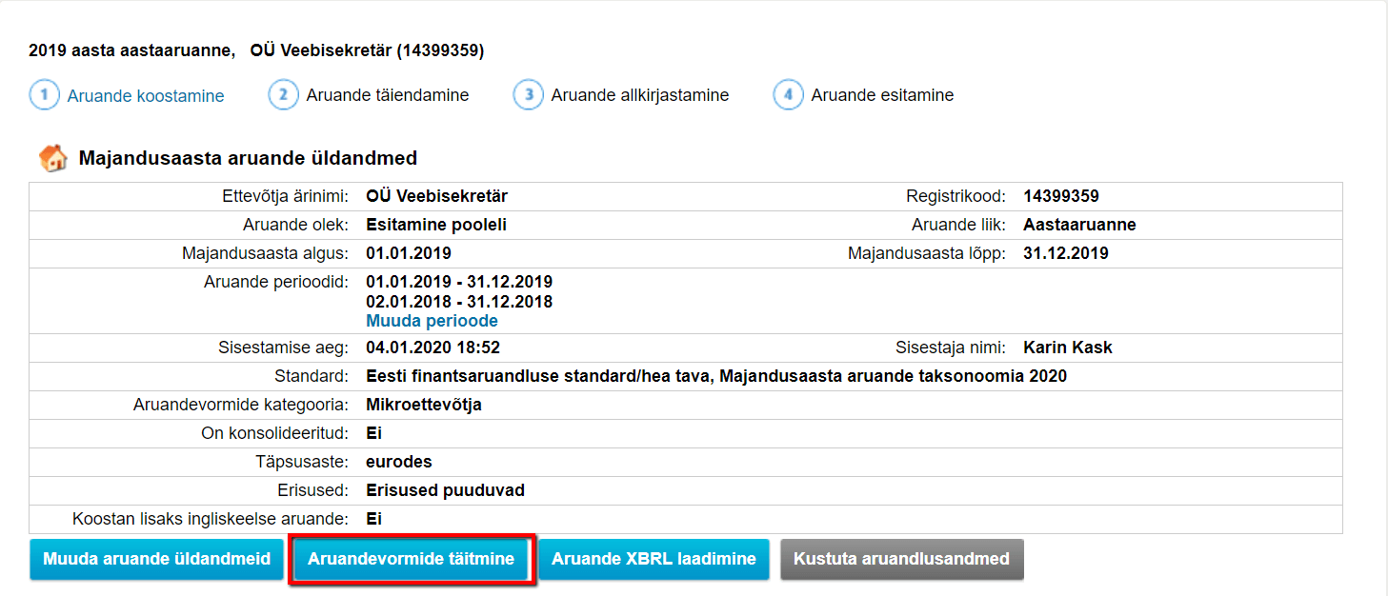The image size is (1388, 596).
Task: Select the company name OÜ Veebisekretär value
Action: click(x=436, y=197)
